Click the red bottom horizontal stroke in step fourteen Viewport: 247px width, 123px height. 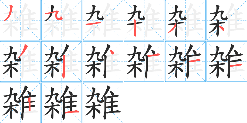72,112
